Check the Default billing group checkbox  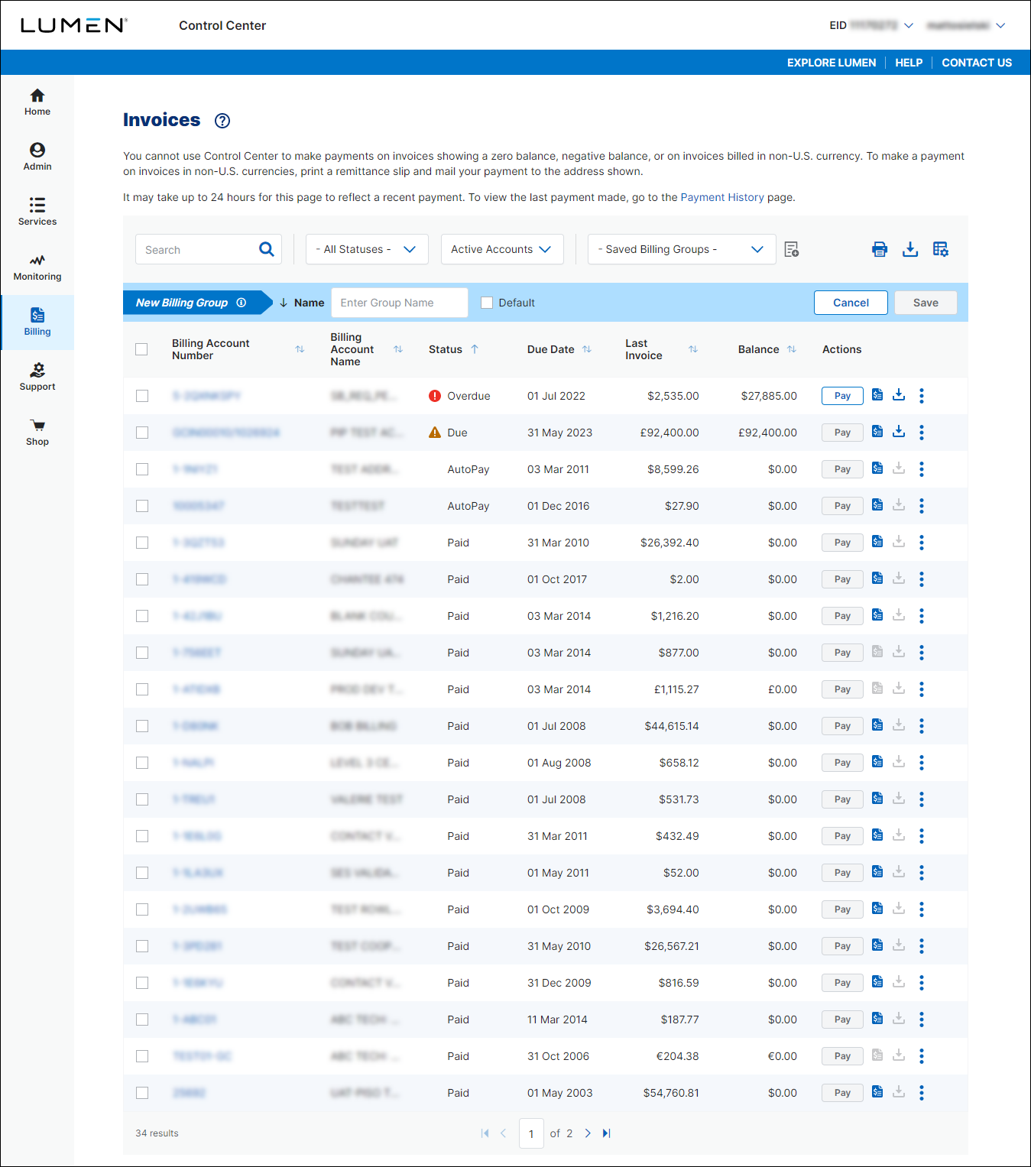coord(487,303)
